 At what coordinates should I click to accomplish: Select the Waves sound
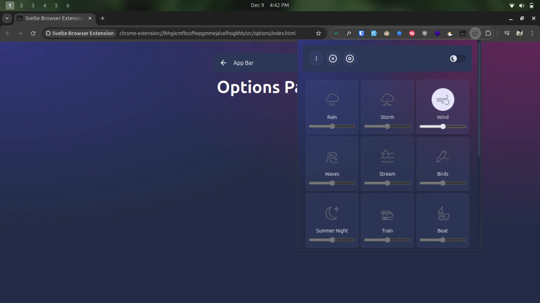[332, 164]
